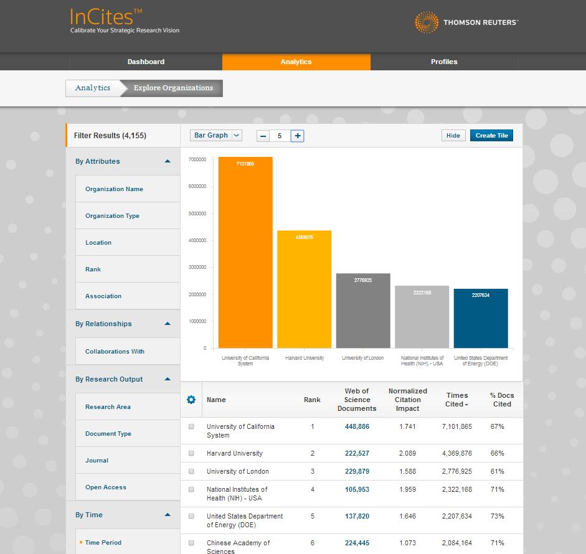Open the Open Access filter
This screenshot has width=586, height=554.
coord(128,487)
